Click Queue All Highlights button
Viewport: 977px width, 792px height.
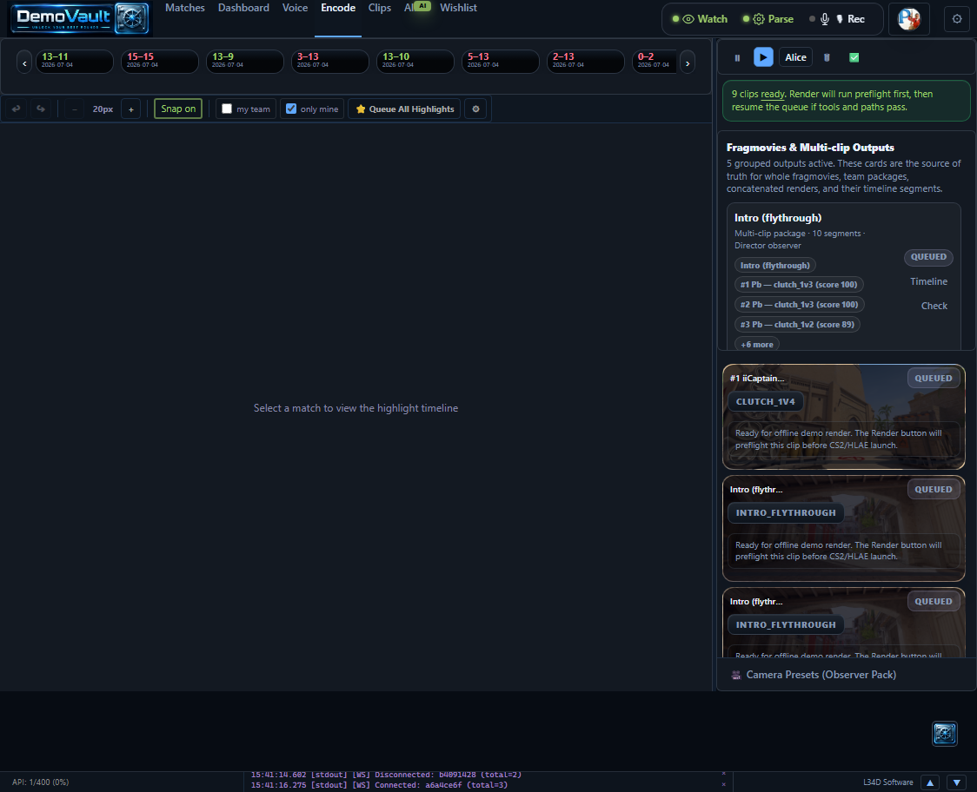(404, 109)
